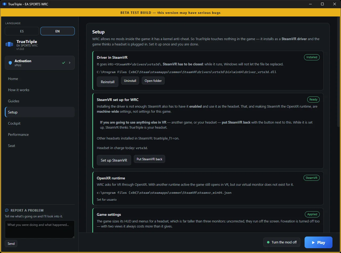Go to the Guides section
The height and width of the screenshot is (253, 341).
click(40, 101)
